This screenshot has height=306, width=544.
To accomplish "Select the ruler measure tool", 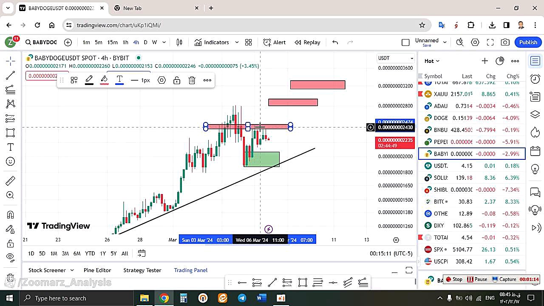I will coord(11,181).
